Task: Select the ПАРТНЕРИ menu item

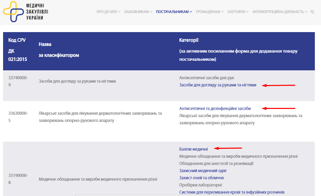Action: [238, 12]
